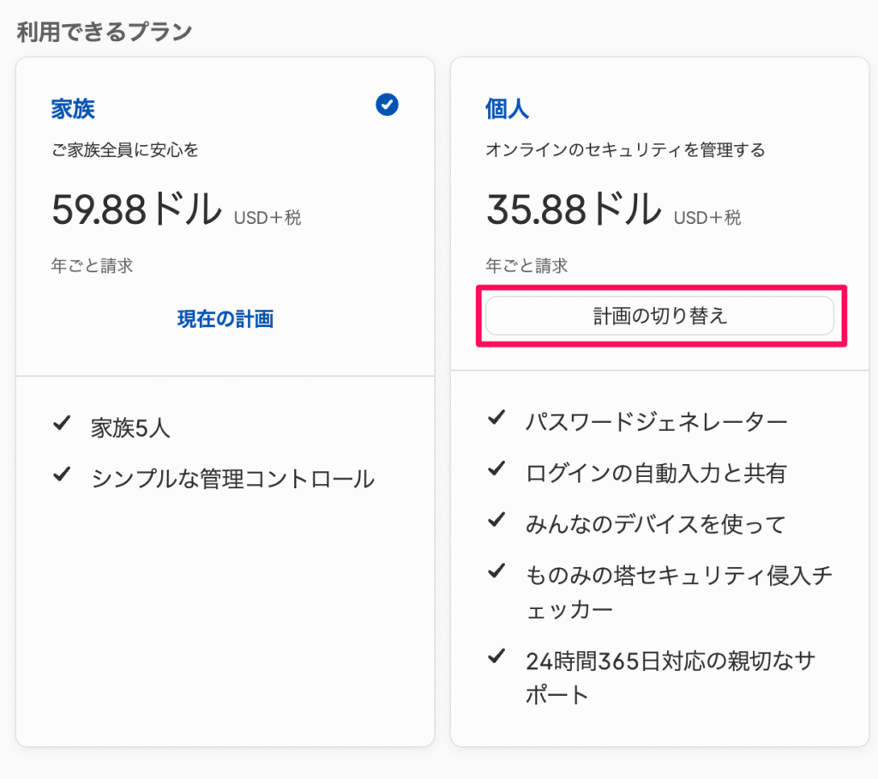This screenshot has height=779, width=878.
Task: Click the オンラインのセキュリティを管理する description
Action: point(625,150)
